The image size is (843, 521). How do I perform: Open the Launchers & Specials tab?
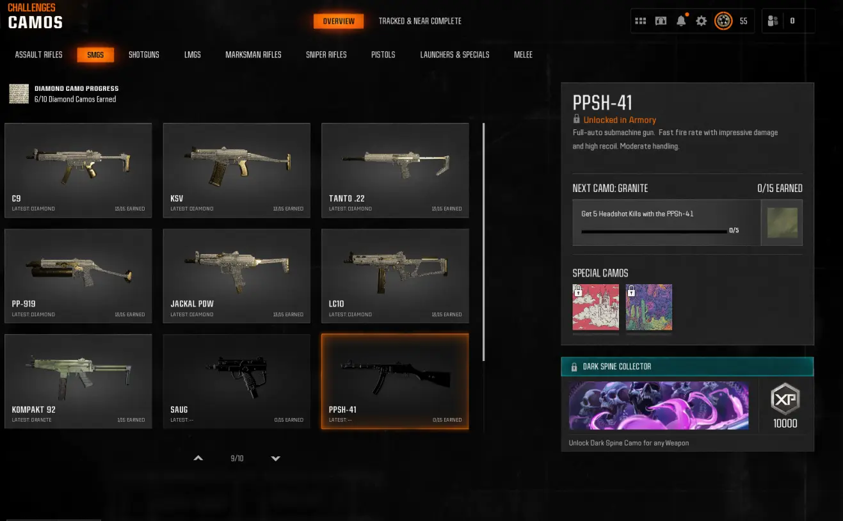(455, 55)
